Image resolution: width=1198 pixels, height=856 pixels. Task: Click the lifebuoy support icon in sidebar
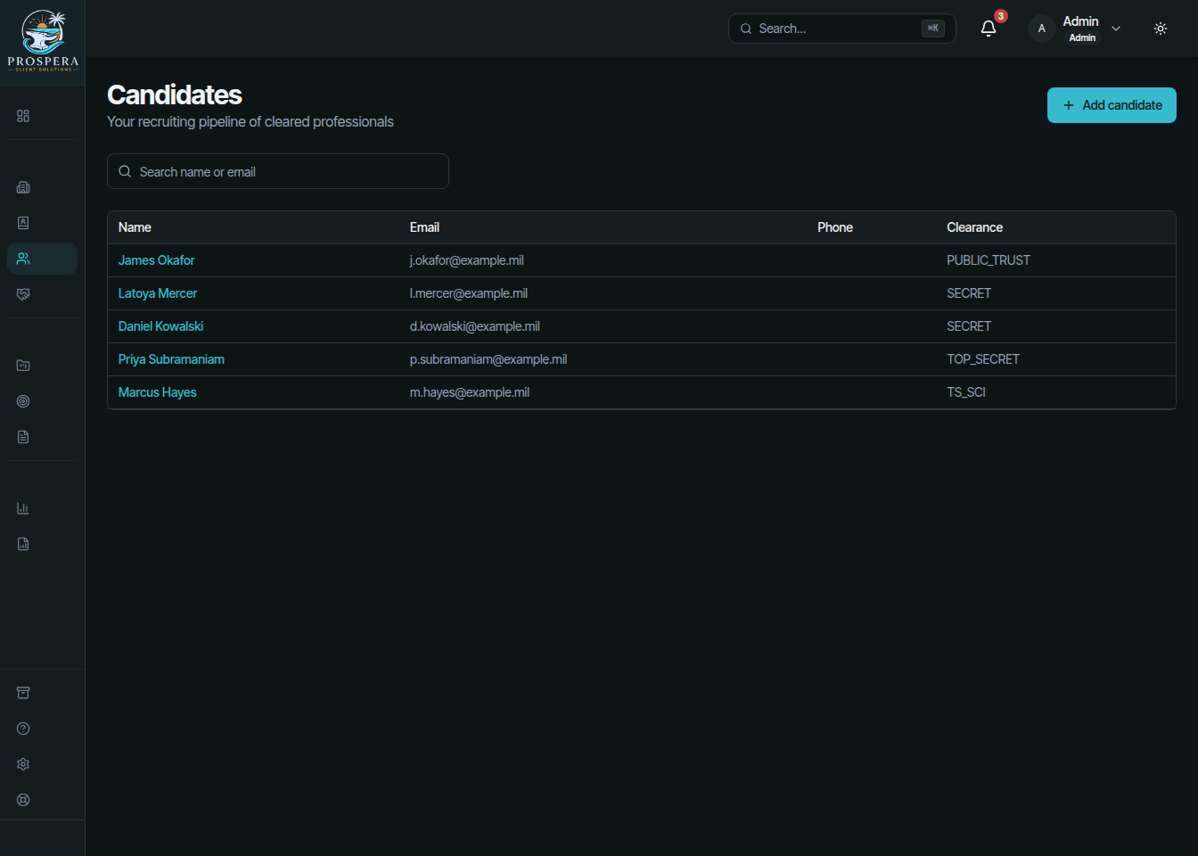23,800
